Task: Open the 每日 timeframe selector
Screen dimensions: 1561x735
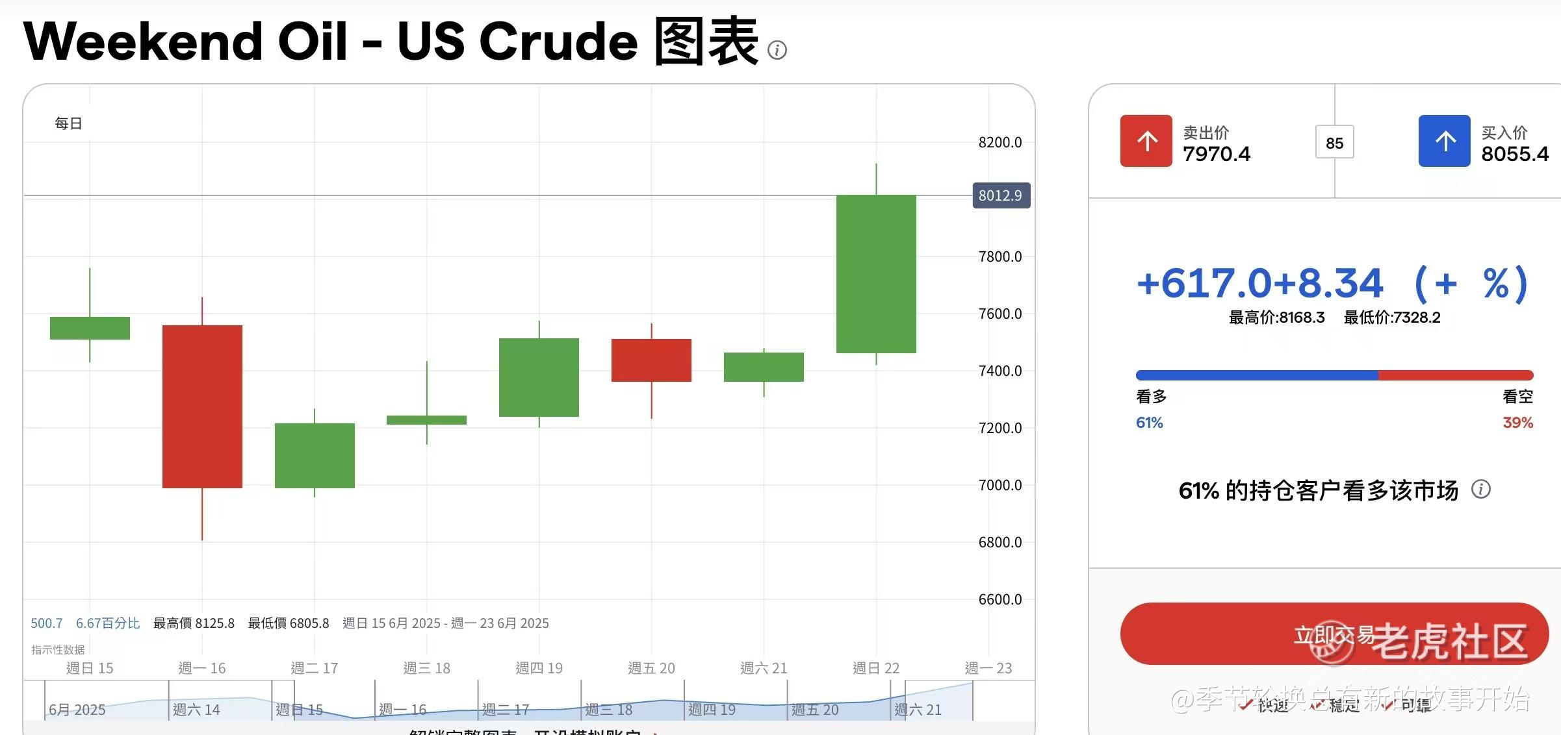Action: coord(68,123)
